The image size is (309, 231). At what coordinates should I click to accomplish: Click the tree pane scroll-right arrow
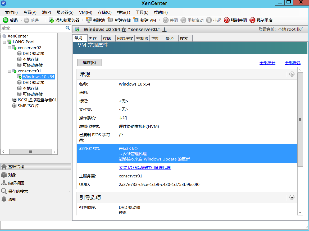tap(54, 152)
